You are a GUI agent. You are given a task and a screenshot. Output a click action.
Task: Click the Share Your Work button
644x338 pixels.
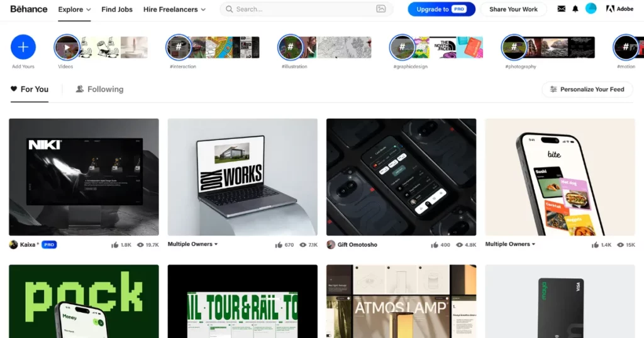click(x=513, y=9)
